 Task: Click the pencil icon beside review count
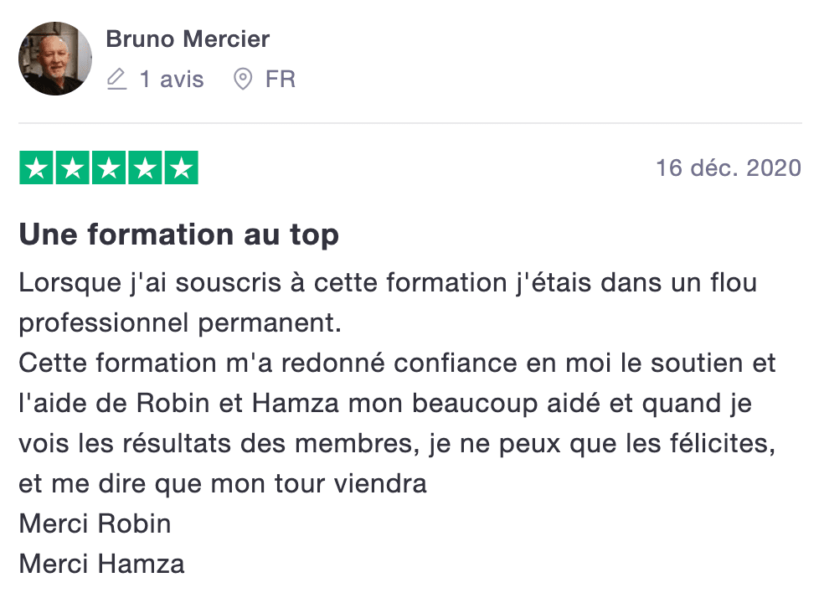point(117,80)
